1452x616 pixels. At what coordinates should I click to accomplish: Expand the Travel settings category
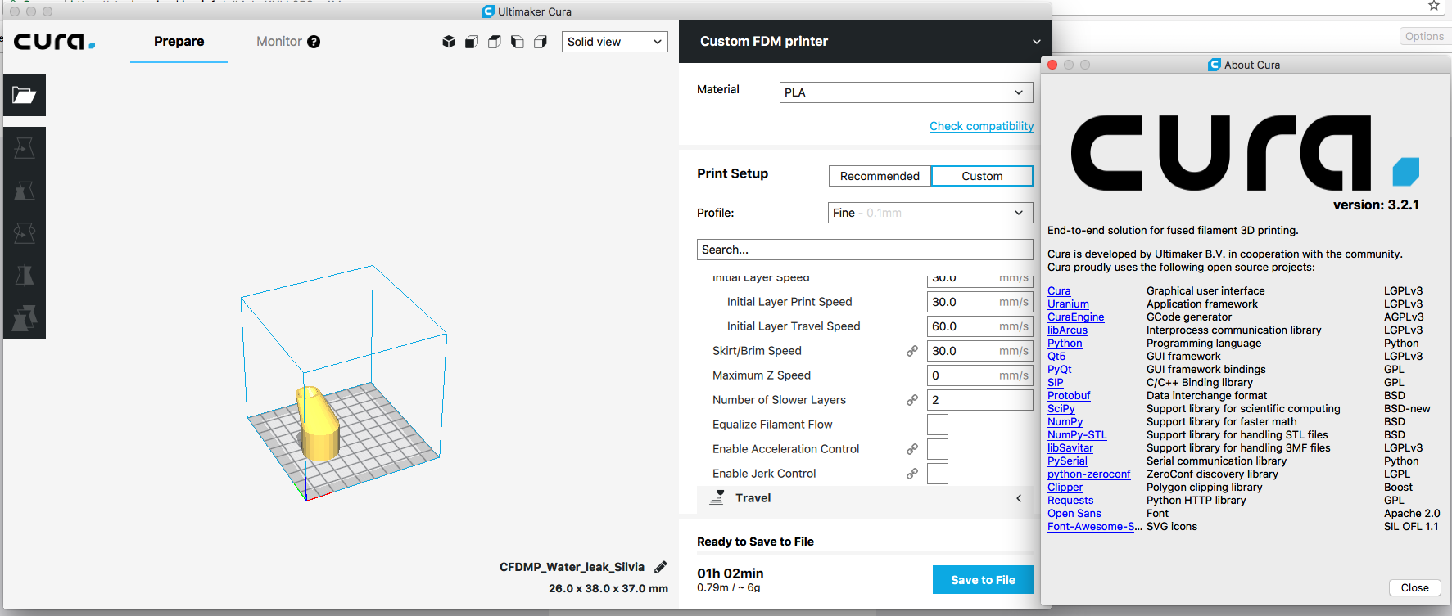865,498
